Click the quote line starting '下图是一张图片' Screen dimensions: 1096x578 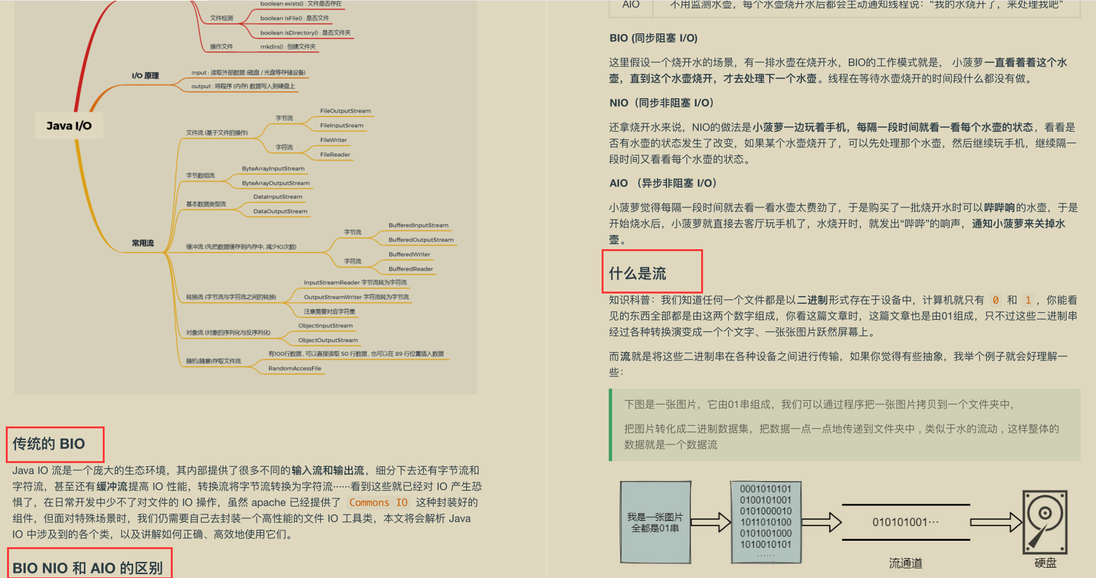819,405
